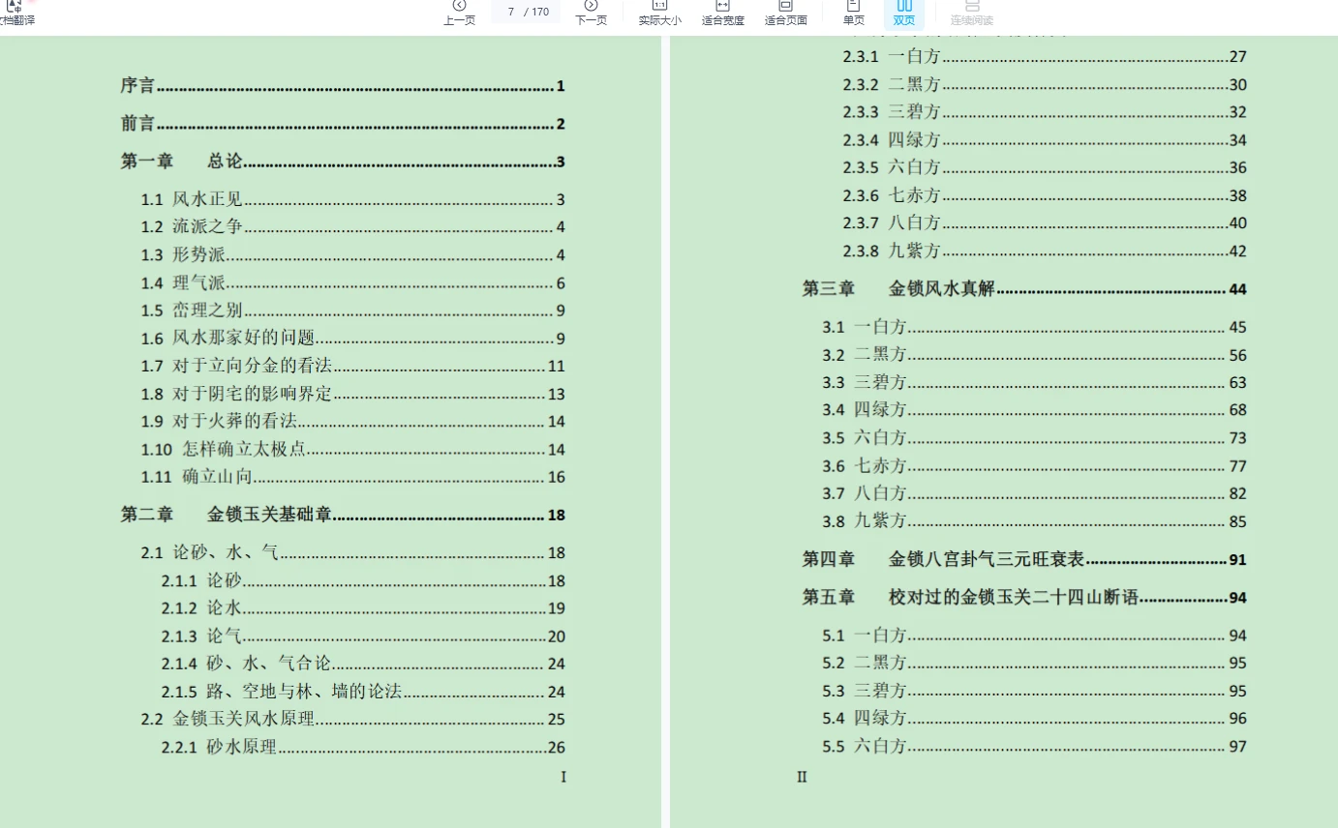Viewport: 1338px width, 828px height.
Task: Set zoom to actual size (实际大小)
Action: [659, 14]
